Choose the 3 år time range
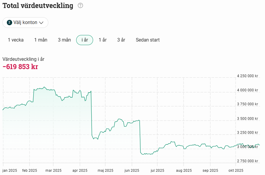This screenshot has width=265, height=175. [x=121, y=40]
